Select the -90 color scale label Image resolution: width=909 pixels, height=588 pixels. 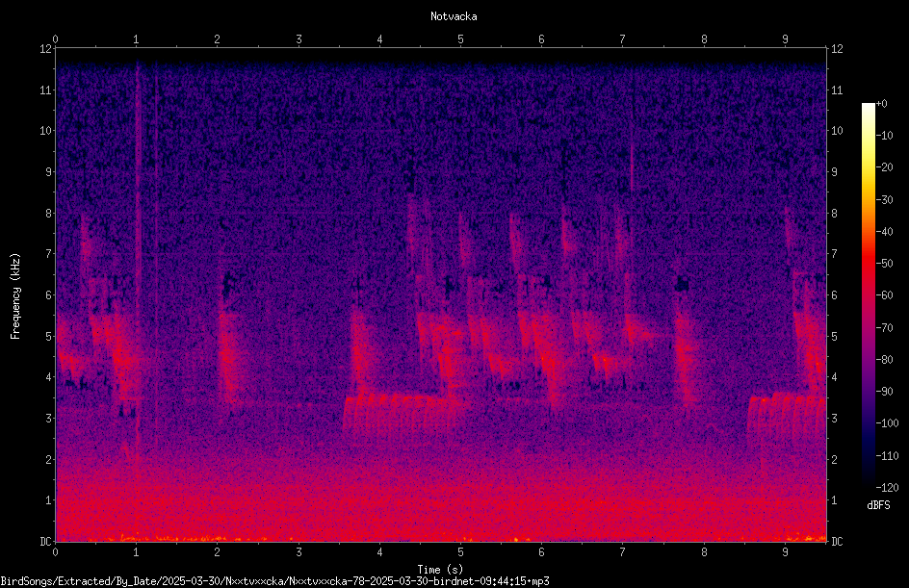tap(885, 392)
